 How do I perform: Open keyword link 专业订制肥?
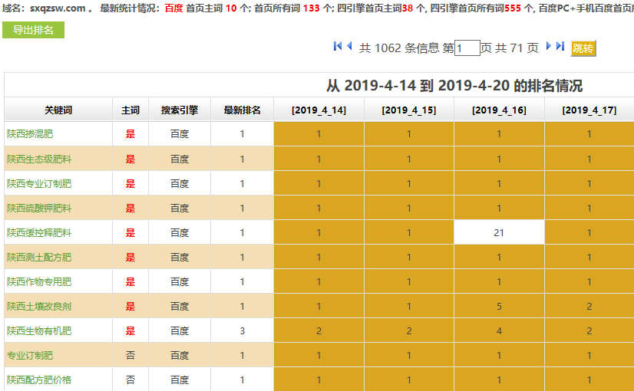pyautogui.click(x=30, y=356)
